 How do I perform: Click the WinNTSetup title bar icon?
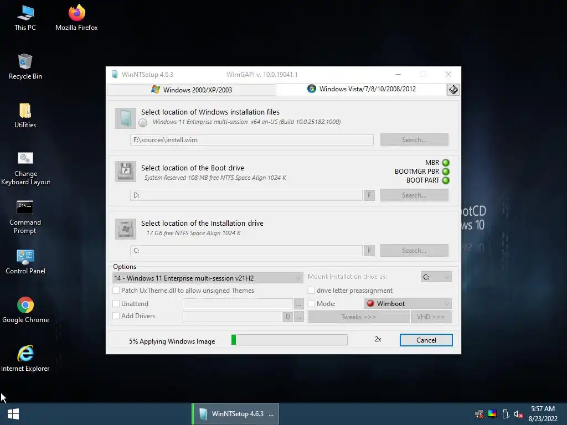tap(115, 75)
